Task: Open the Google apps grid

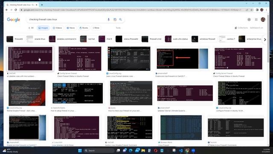Action: [256, 20]
